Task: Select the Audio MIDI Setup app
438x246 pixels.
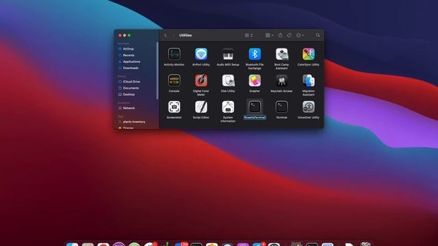Action: tap(228, 54)
